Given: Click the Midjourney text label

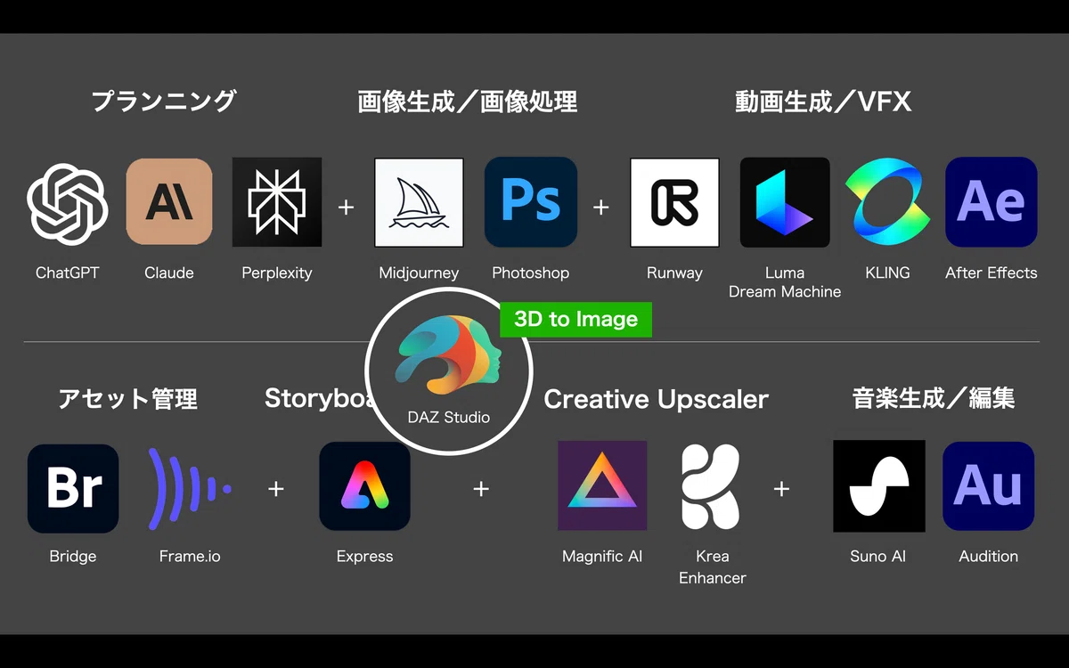Looking at the screenshot, I should [419, 273].
